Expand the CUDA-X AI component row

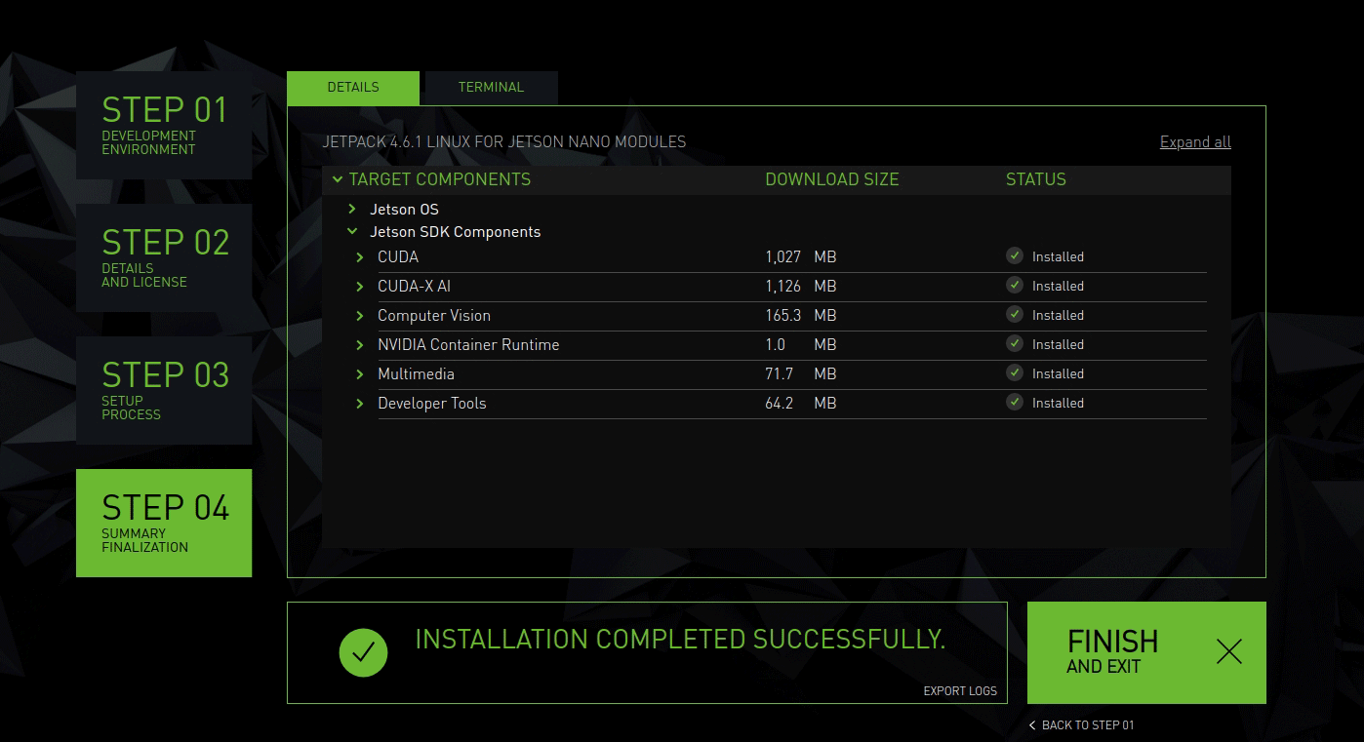coord(360,287)
